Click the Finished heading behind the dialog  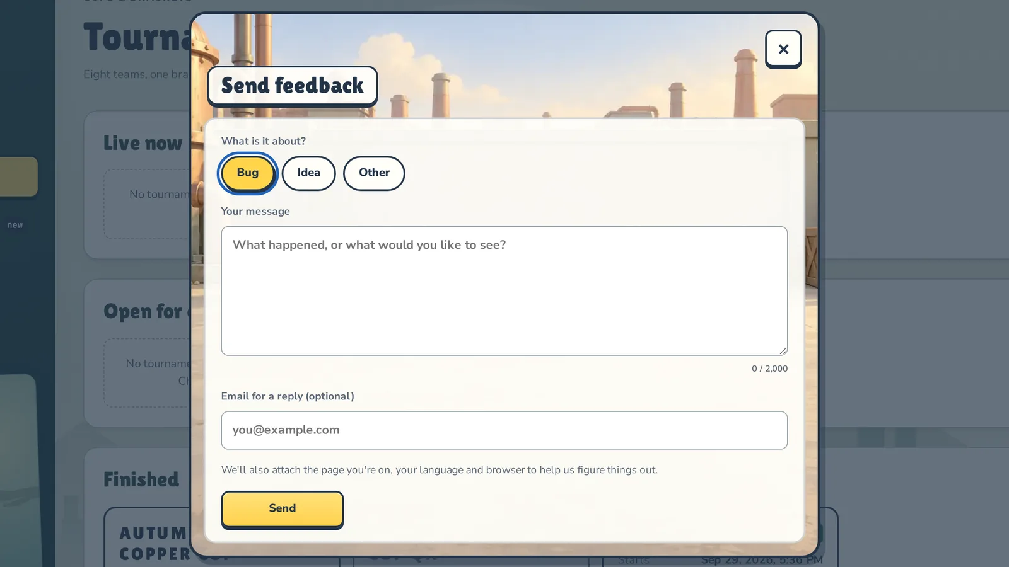point(141,479)
